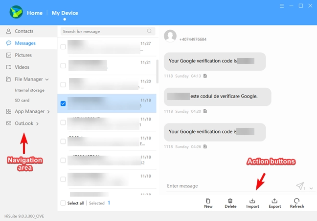The width and height of the screenshot is (317, 221).
Task: Click the Delete trash icon
Action: (230, 201)
